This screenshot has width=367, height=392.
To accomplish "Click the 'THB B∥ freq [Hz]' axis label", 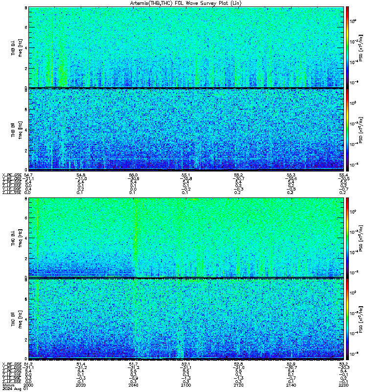I will click(x=17, y=130).
